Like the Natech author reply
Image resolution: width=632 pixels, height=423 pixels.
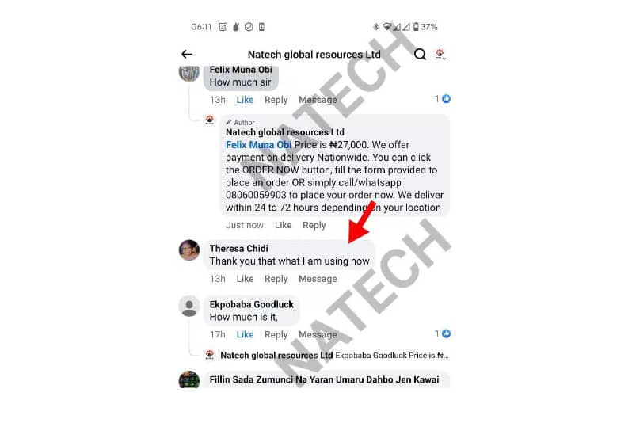point(283,225)
